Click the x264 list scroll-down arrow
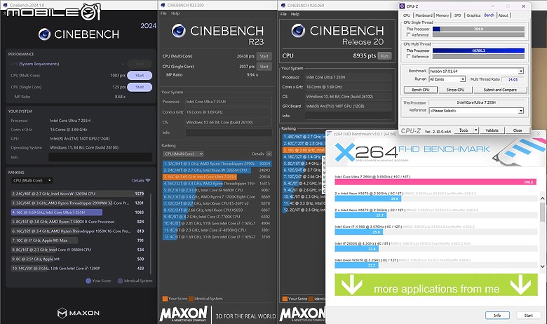 (543, 266)
